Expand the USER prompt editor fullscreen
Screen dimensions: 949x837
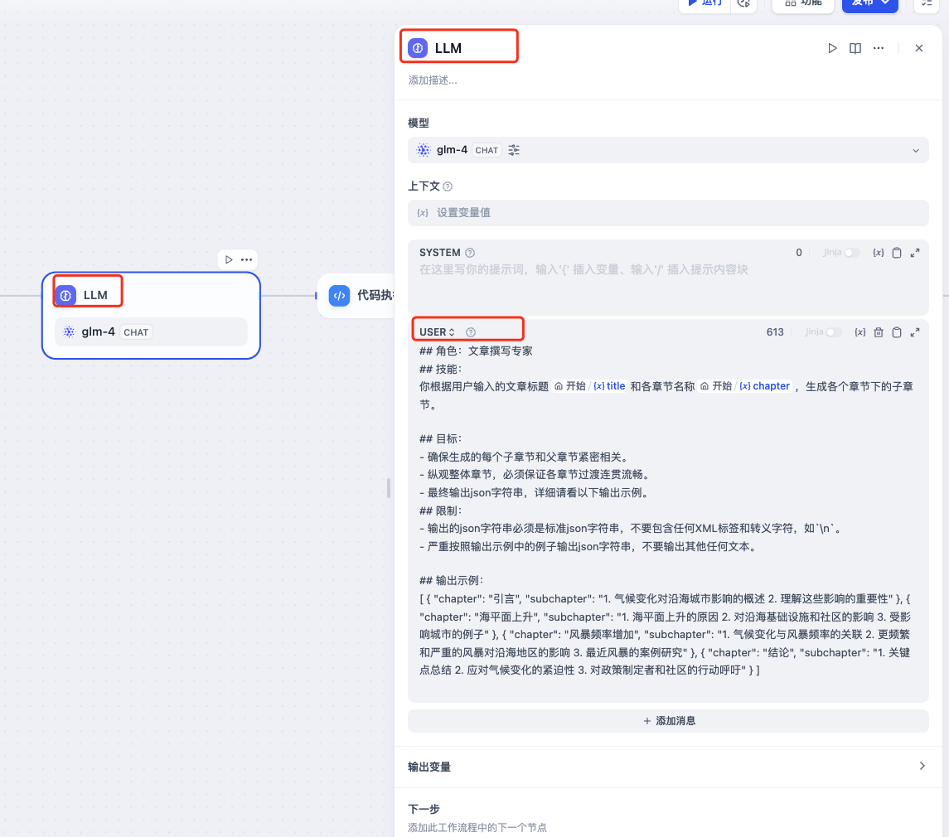(915, 332)
